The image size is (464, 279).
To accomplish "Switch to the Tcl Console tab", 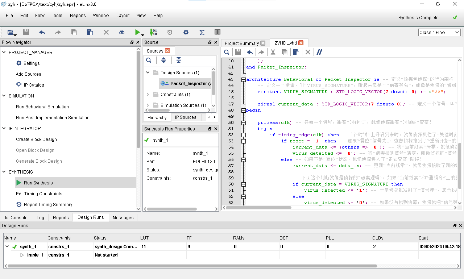I will tap(16, 217).
